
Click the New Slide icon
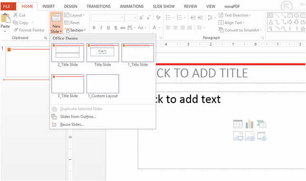coord(56,18)
